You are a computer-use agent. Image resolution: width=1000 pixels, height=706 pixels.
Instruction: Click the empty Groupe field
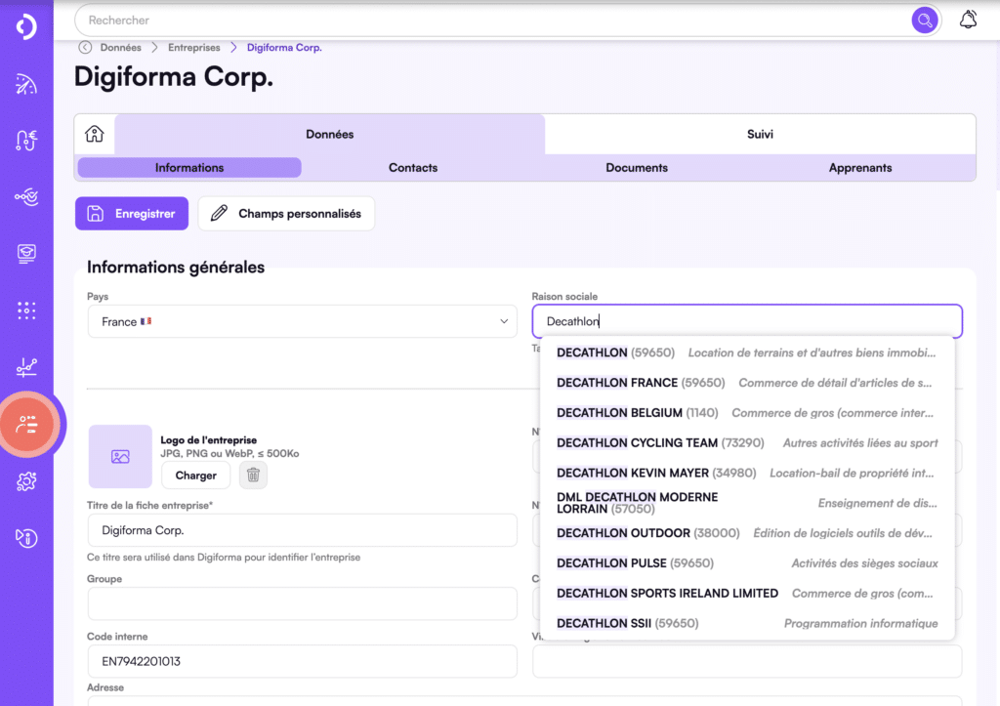(303, 603)
